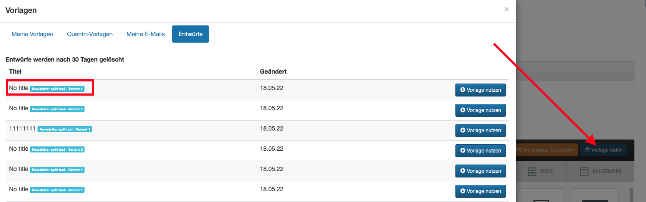This screenshot has width=646, height=202.
Task: Select the ALLGEMEIN settings icon
Action: point(584,171)
